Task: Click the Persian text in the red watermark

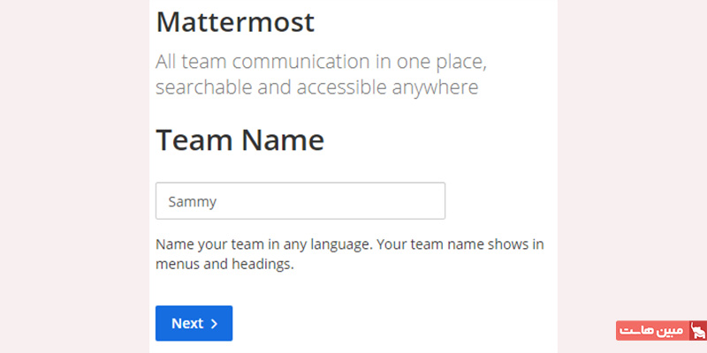Action: tap(652, 331)
